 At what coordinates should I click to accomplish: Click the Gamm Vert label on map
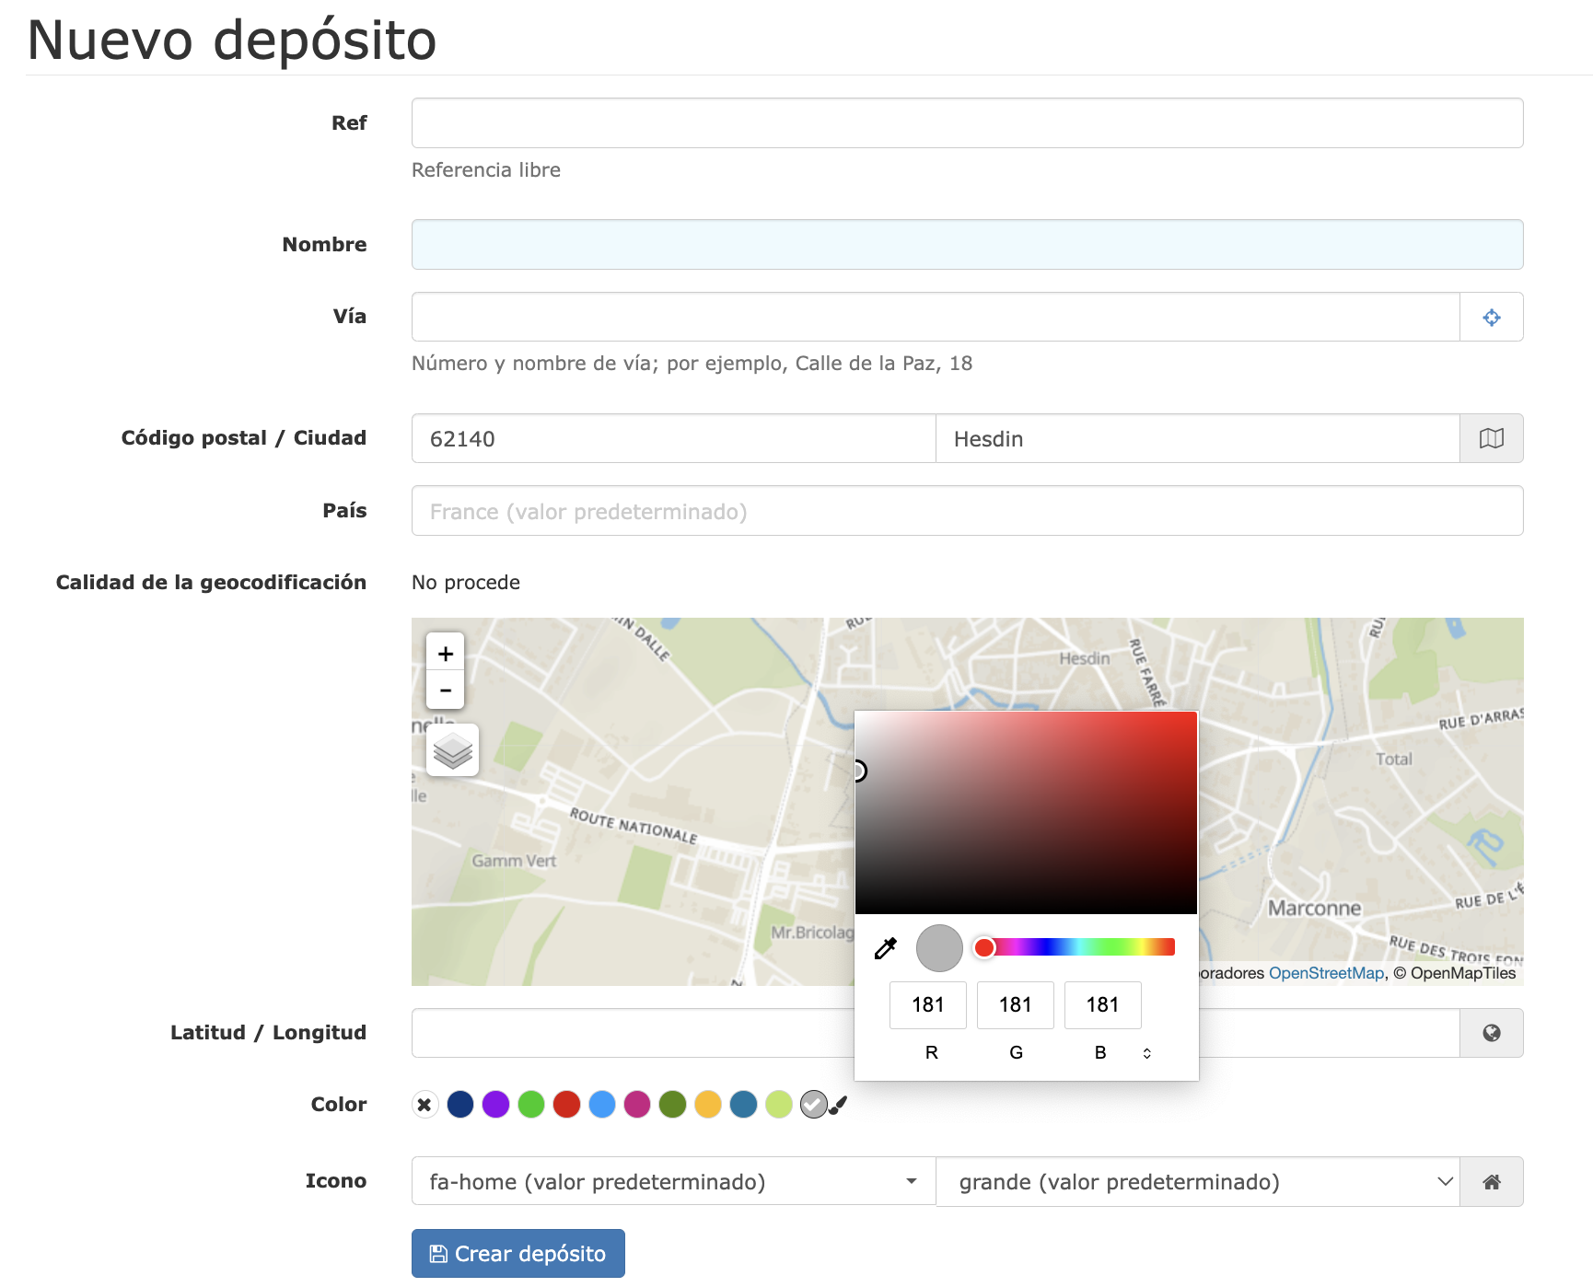[514, 861]
